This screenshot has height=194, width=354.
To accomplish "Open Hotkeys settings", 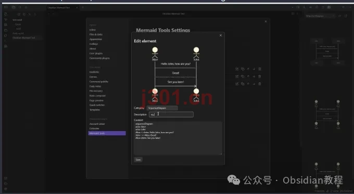I will pos(94,44).
